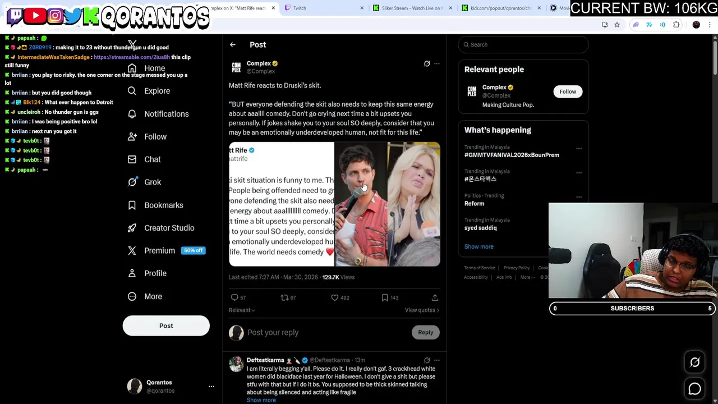
Task: Click browser profile avatar icon
Action: tap(697, 25)
